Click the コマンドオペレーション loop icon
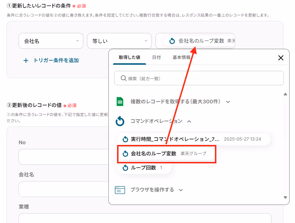 point(120,121)
